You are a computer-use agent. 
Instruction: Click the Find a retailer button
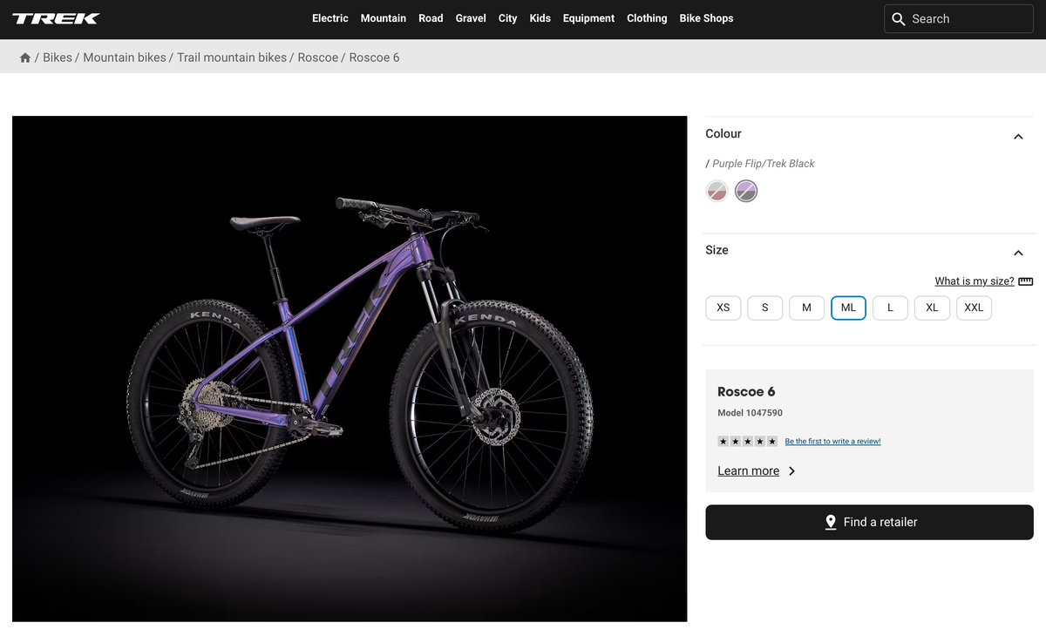click(x=869, y=522)
